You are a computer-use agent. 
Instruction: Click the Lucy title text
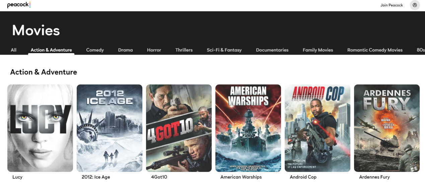17,177
